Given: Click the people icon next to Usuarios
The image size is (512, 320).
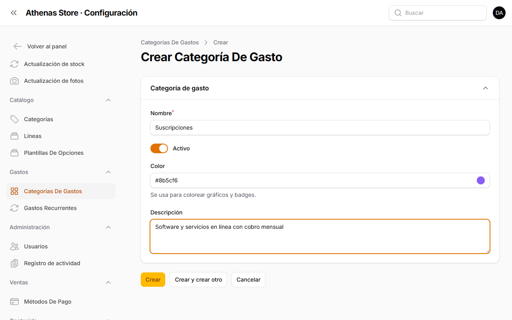Looking at the screenshot, I should 14,246.
